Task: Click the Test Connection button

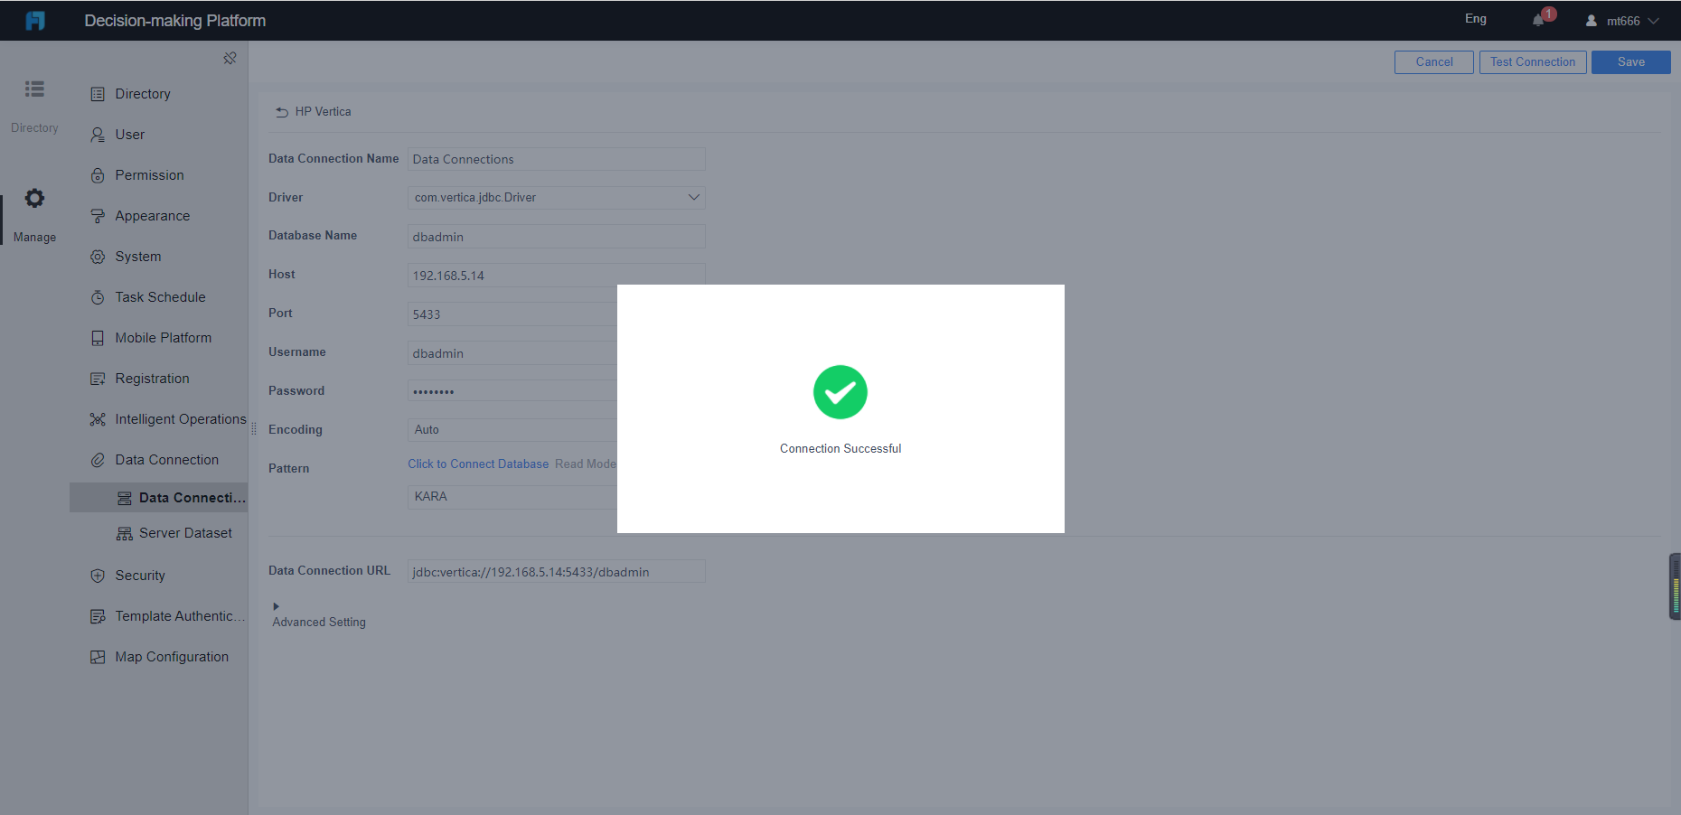Action: (1532, 61)
